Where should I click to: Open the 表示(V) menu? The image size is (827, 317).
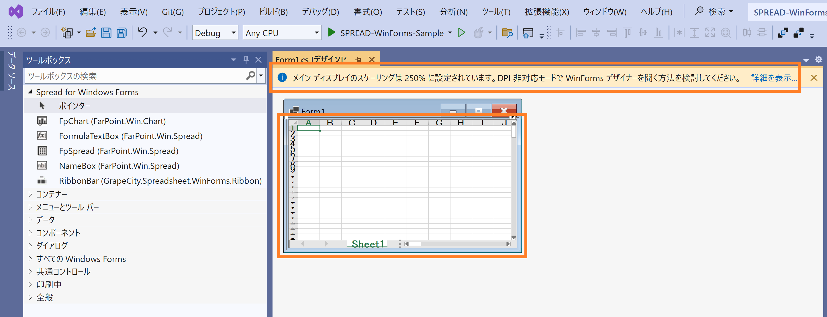(x=134, y=12)
